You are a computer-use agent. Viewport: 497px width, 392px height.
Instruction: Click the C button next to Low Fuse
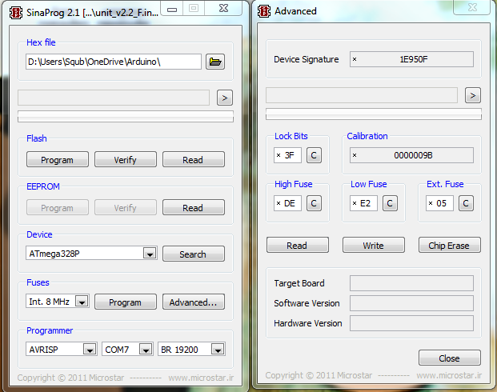(390, 203)
